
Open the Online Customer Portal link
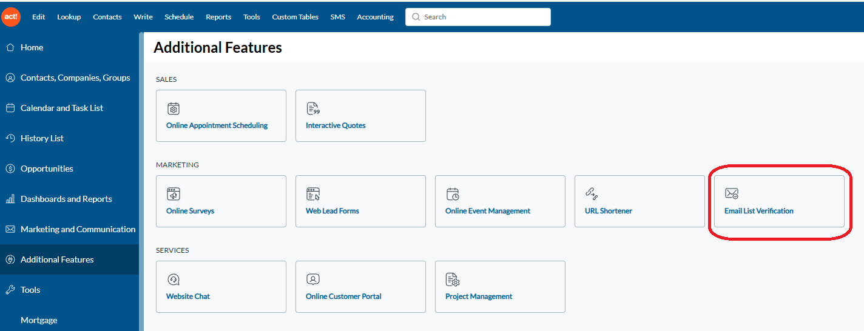pyautogui.click(x=343, y=296)
